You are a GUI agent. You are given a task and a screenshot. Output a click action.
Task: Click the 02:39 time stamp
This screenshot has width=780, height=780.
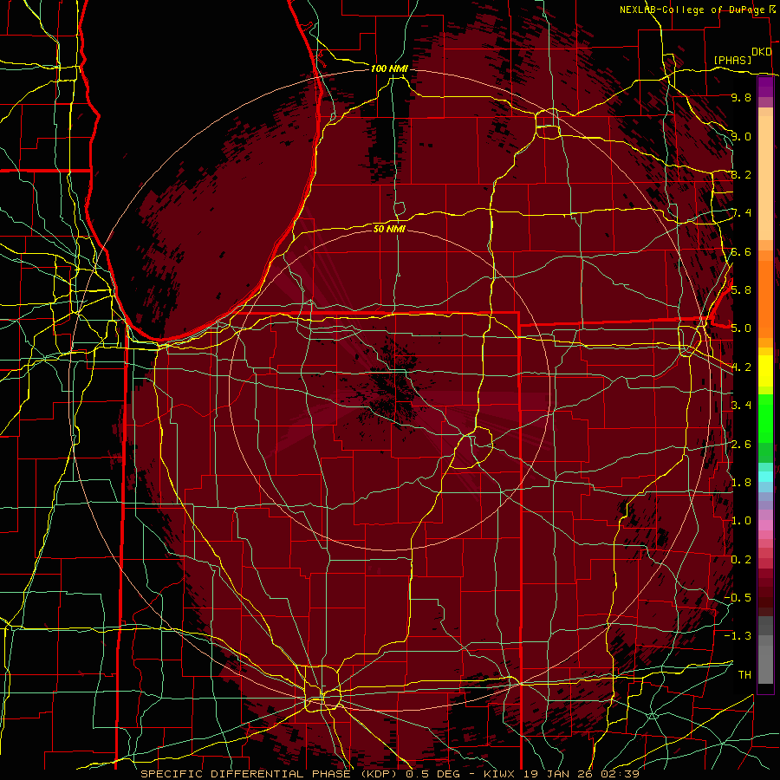(620, 774)
